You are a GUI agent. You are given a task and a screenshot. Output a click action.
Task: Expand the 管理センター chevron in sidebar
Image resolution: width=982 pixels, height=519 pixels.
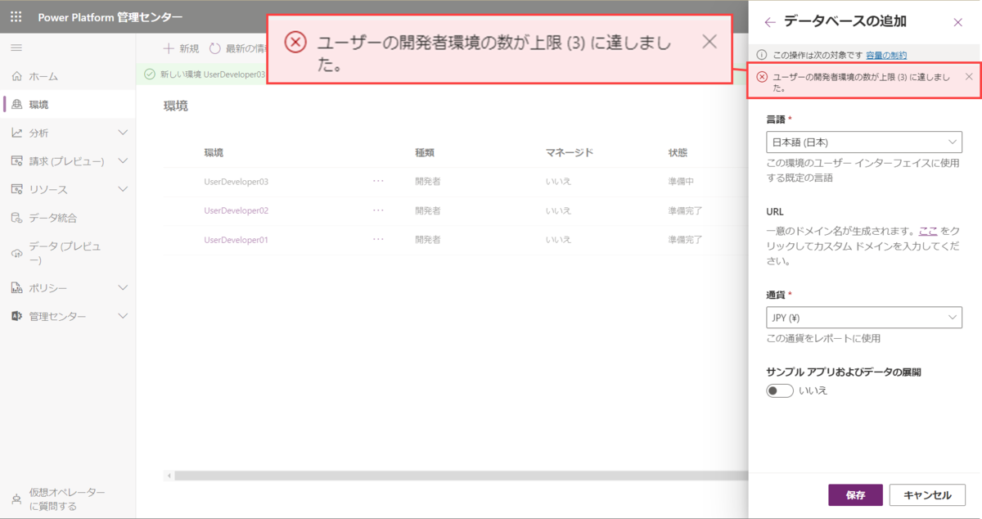124,316
